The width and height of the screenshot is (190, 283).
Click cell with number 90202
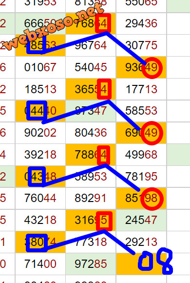[40, 133]
